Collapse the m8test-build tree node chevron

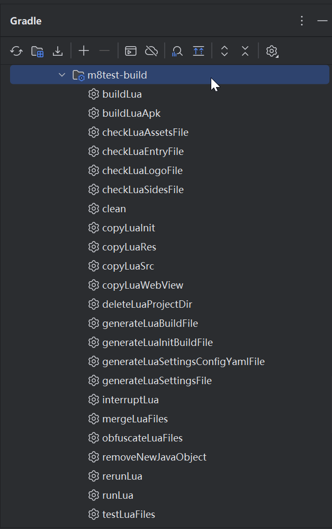tap(62, 75)
